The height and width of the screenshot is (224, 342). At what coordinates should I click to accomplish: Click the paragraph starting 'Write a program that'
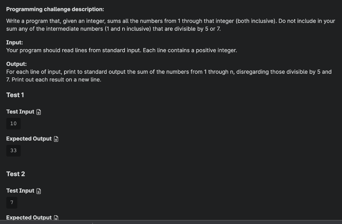(171, 25)
